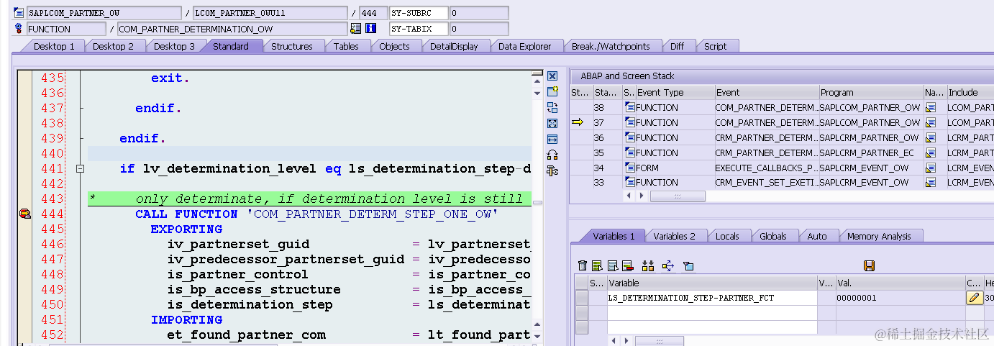This screenshot has height=346, width=994.
Task: Switch to the Desktop 2 tab
Action: (113, 46)
